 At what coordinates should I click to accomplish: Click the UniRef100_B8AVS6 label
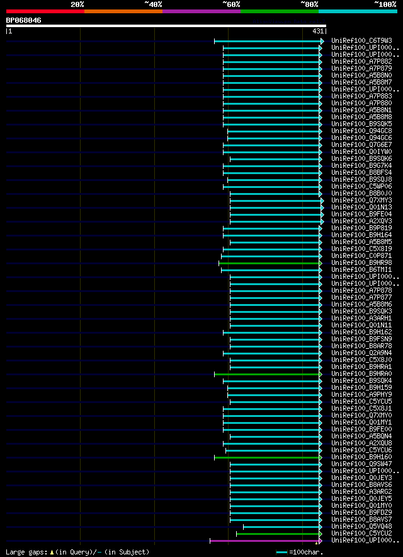click(x=361, y=485)
